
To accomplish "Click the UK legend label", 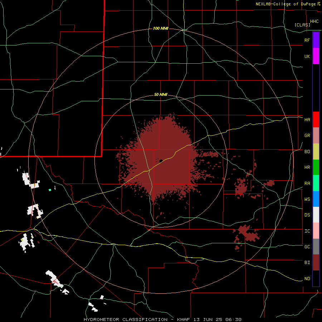I will pyautogui.click(x=307, y=56).
